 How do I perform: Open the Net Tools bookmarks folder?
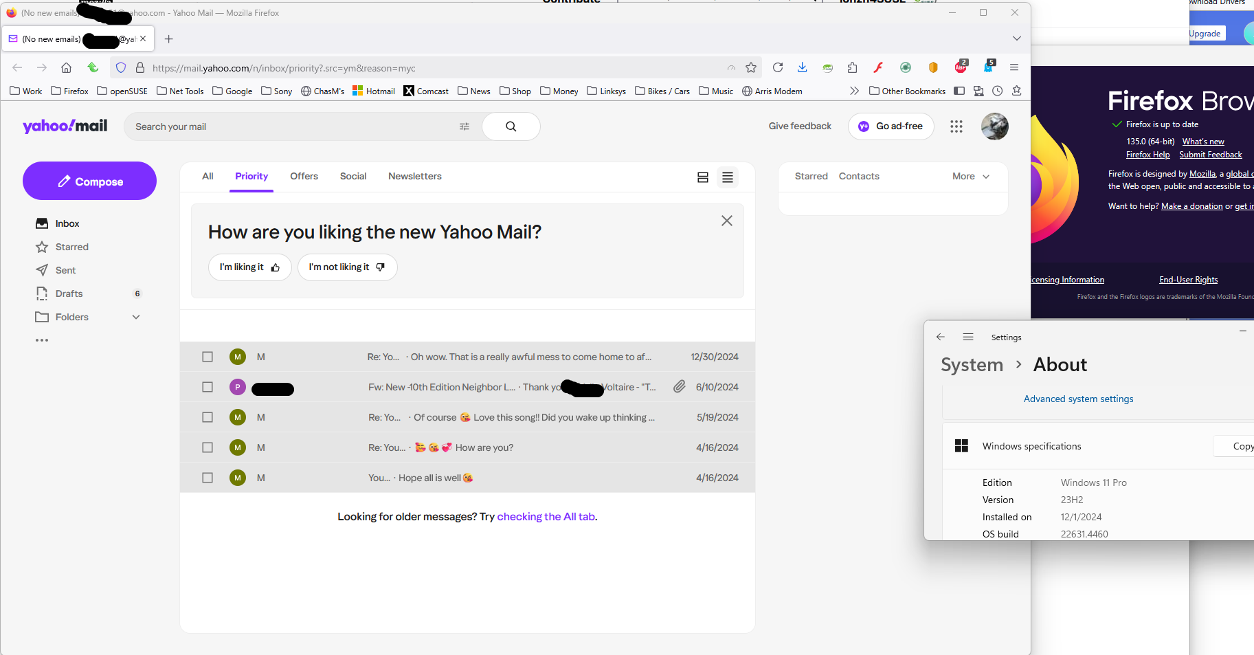180,91
